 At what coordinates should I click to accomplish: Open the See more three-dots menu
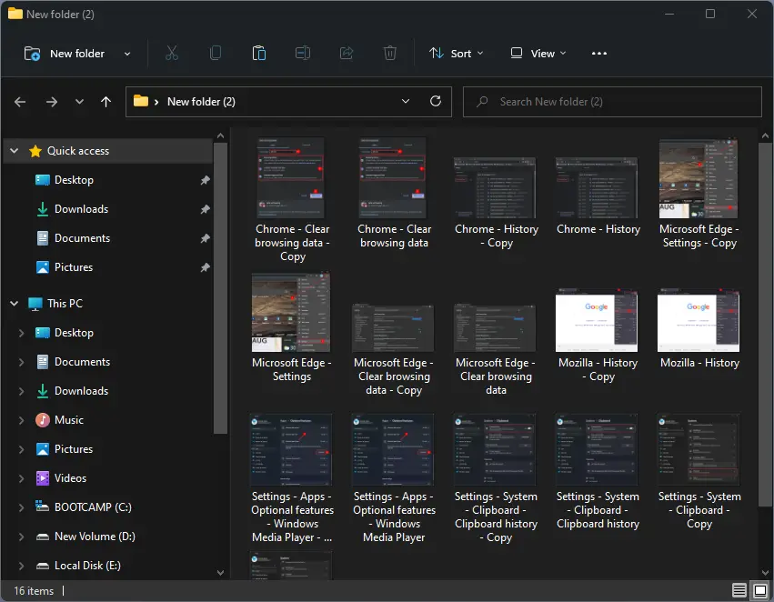click(598, 54)
